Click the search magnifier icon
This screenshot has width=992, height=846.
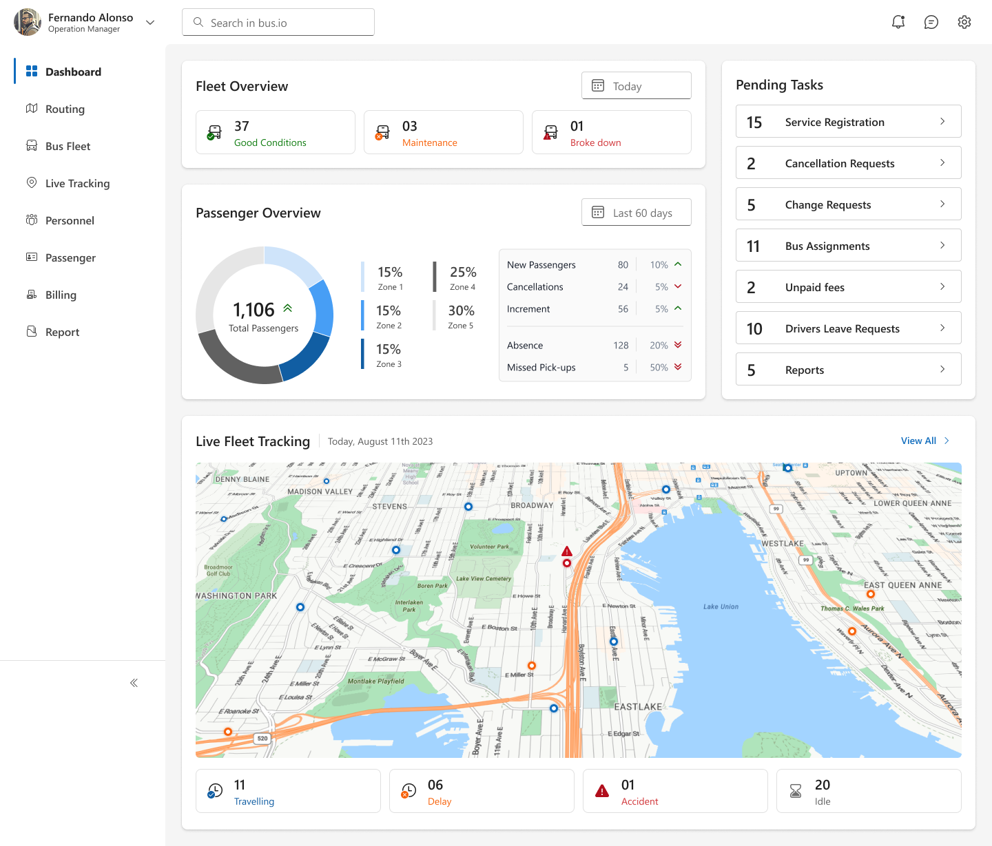pos(198,22)
